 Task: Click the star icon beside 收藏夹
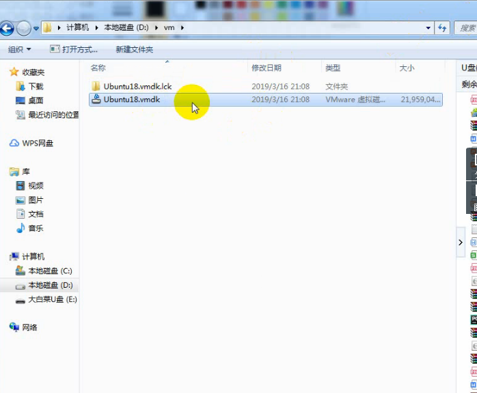14,72
